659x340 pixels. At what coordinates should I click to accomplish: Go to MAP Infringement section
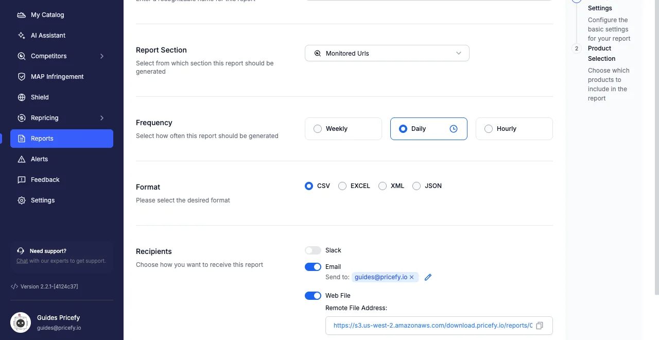point(62,77)
